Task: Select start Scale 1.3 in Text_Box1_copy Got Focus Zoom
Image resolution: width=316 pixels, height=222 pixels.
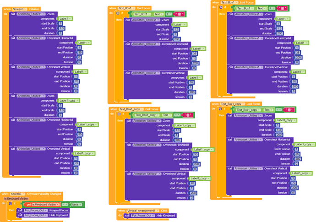Action: (x=177, y=130)
